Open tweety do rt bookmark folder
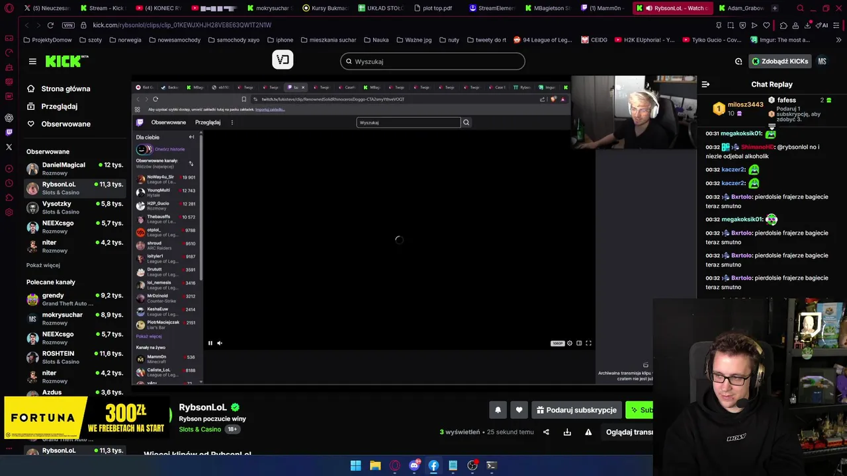This screenshot has height=476, width=847. pyautogui.click(x=486, y=40)
